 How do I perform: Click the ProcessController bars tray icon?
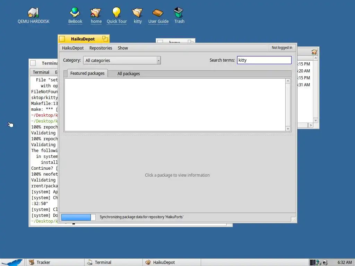(x=312, y=263)
